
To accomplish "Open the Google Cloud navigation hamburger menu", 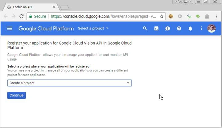I will coord(10,29).
